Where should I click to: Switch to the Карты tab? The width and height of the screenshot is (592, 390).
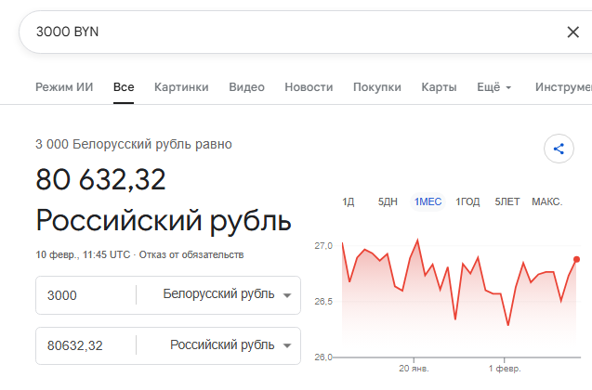pos(439,87)
